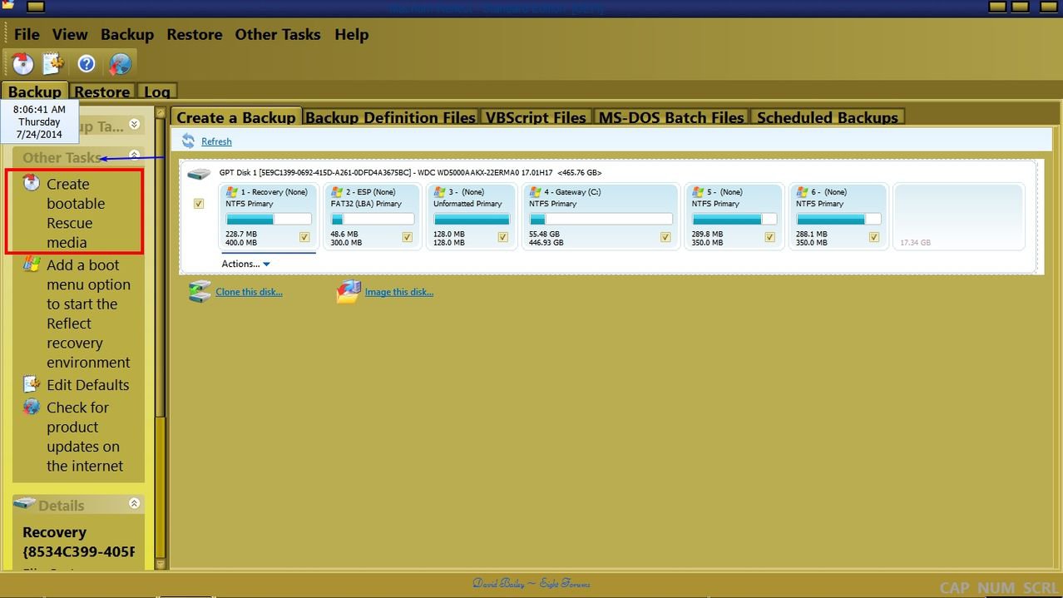Click Create bootable Rescue media link
The image size is (1063, 598).
point(75,213)
